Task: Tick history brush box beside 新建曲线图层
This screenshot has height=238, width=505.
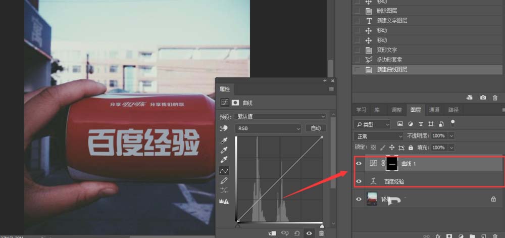Action: [357, 69]
